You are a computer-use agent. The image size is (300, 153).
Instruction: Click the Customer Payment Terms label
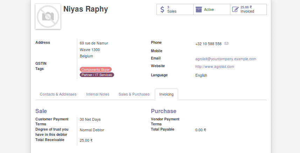[x=52, y=121]
